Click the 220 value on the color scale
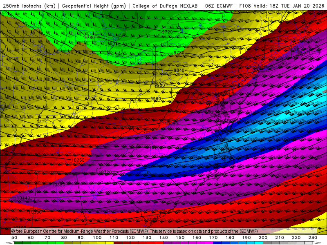The width and height of the screenshot is (327, 245). pos(296,238)
